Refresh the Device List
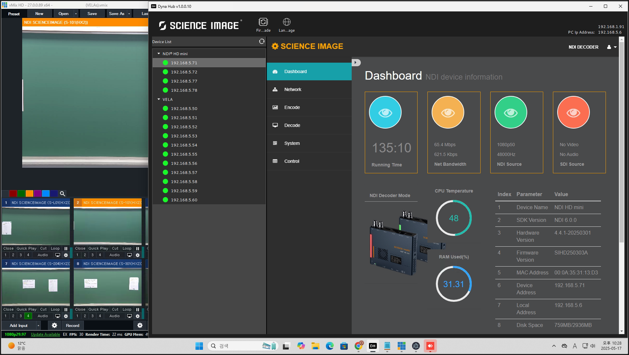629x355 pixels. click(262, 41)
